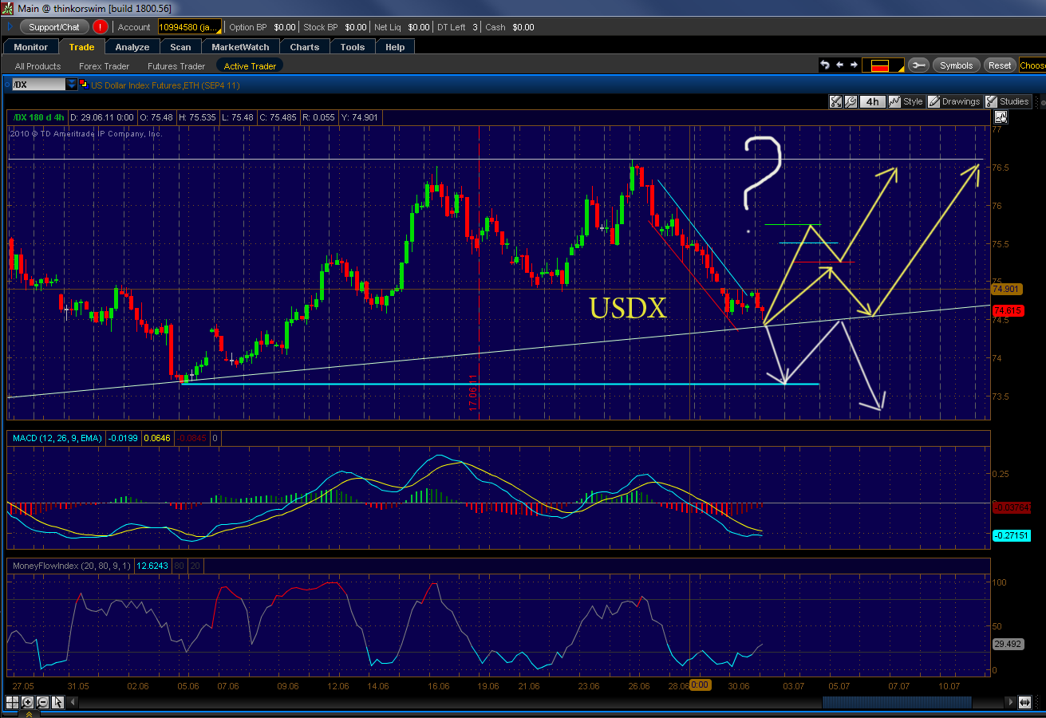The width and height of the screenshot is (1046, 718).
Task: Open the Active Trader sub-tab
Action: 250,66
